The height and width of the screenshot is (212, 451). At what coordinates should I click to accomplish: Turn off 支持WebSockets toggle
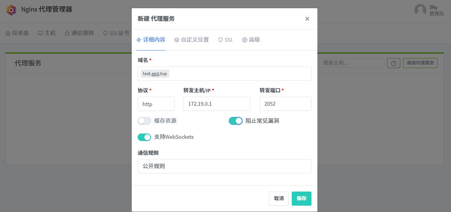tap(144, 137)
